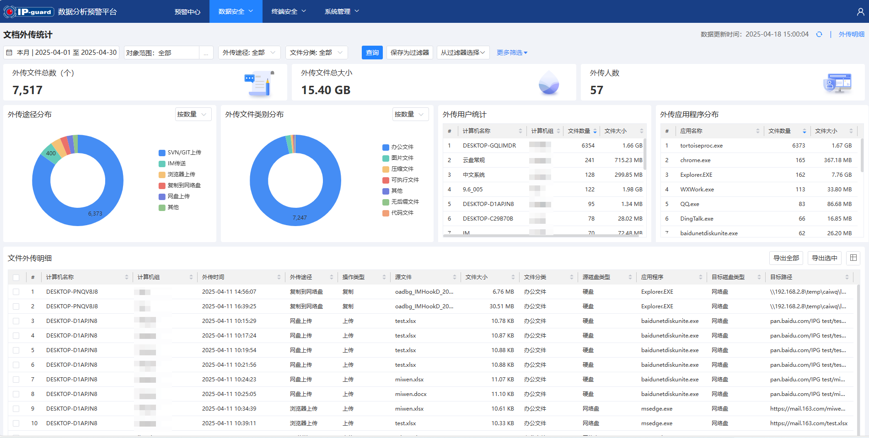Open 预警中心 tab
The height and width of the screenshot is (438, 869).
[188, 11]
